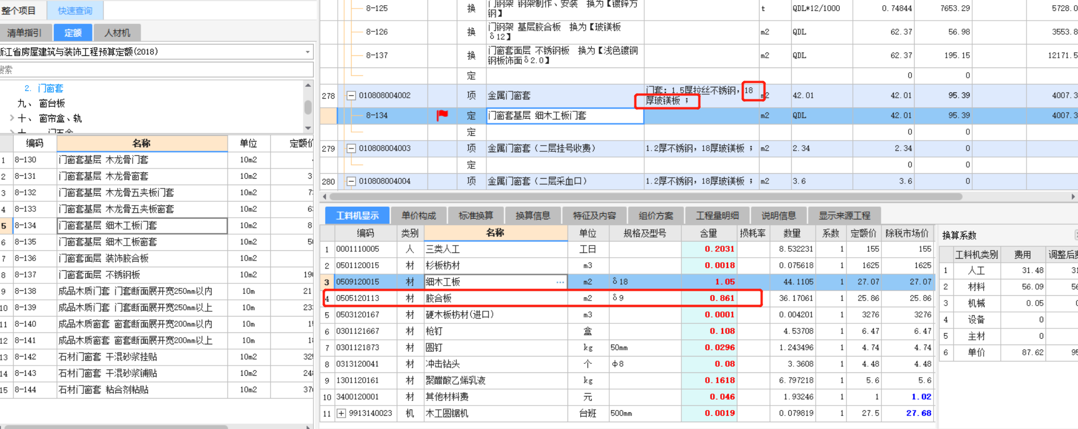This screenshot has width=1078, height=429.
Task: Click the 枪钉 material row
Action: point(627,331)
